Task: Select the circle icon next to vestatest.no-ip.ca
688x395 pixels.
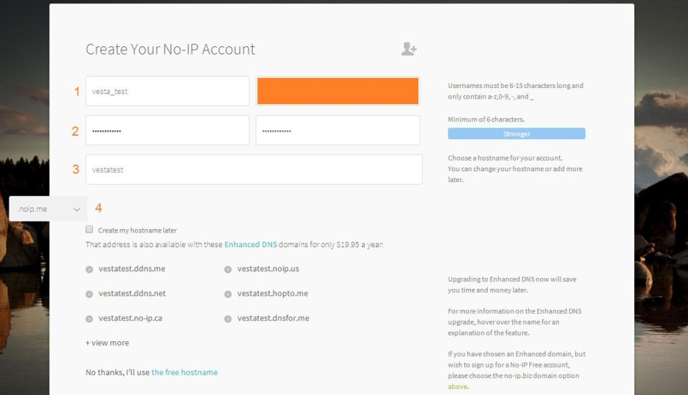Action: 89,319
